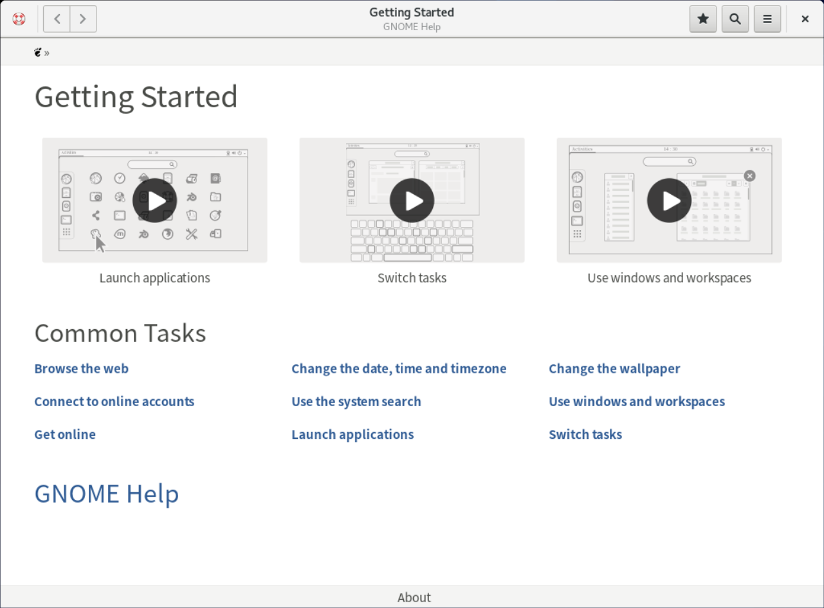The image size is (824, 608).
Task: Go back with the left arrow button
Action: coord(57,19)
